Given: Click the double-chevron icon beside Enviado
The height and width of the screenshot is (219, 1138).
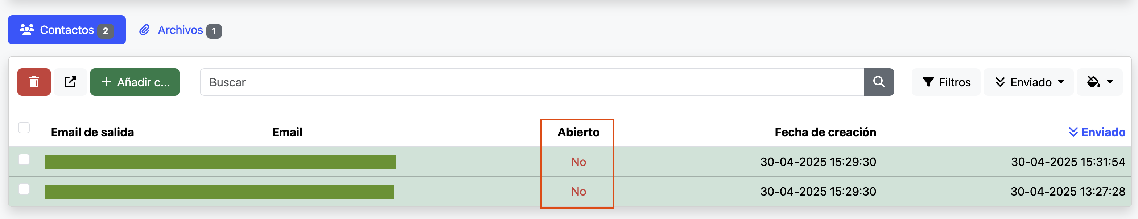Looking at the screenshot, I should pos(1001,82).
